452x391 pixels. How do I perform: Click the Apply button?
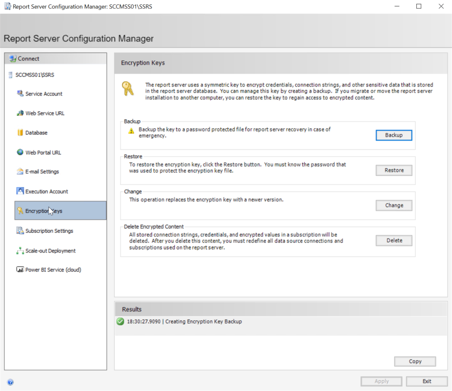381,381
